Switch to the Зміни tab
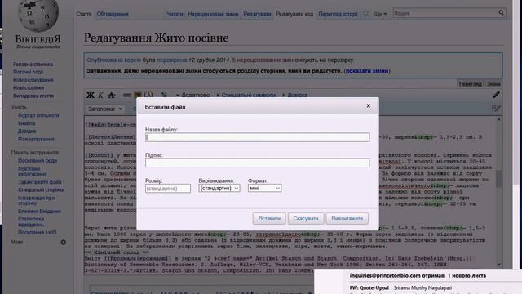 (x=493, y=84)
